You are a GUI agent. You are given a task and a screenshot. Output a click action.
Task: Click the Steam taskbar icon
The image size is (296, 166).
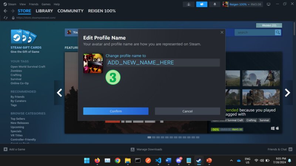point(199,160)
